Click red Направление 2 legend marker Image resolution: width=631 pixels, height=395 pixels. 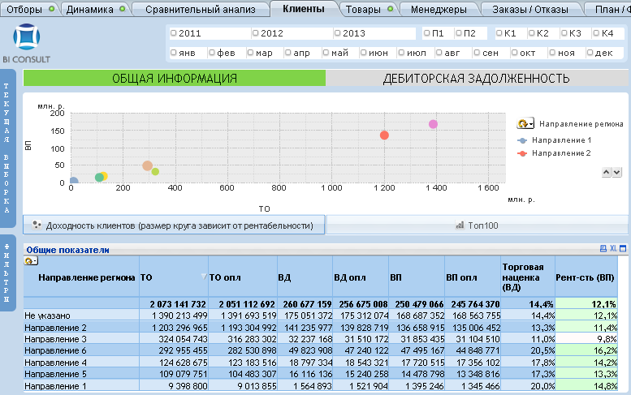point(522,153)
